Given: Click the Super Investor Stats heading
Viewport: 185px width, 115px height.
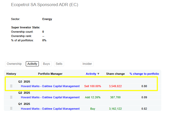Looking at the screenshot, I should tap(26, 27).
